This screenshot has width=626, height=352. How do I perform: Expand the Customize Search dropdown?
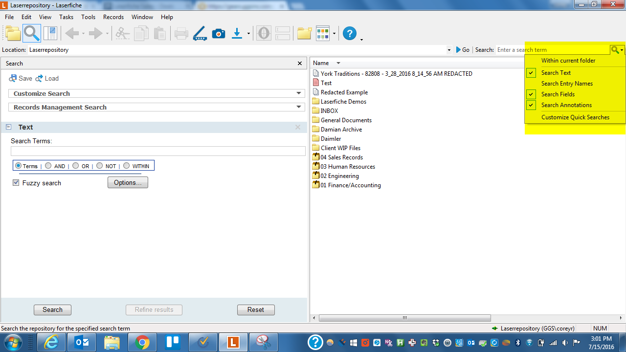299,93
